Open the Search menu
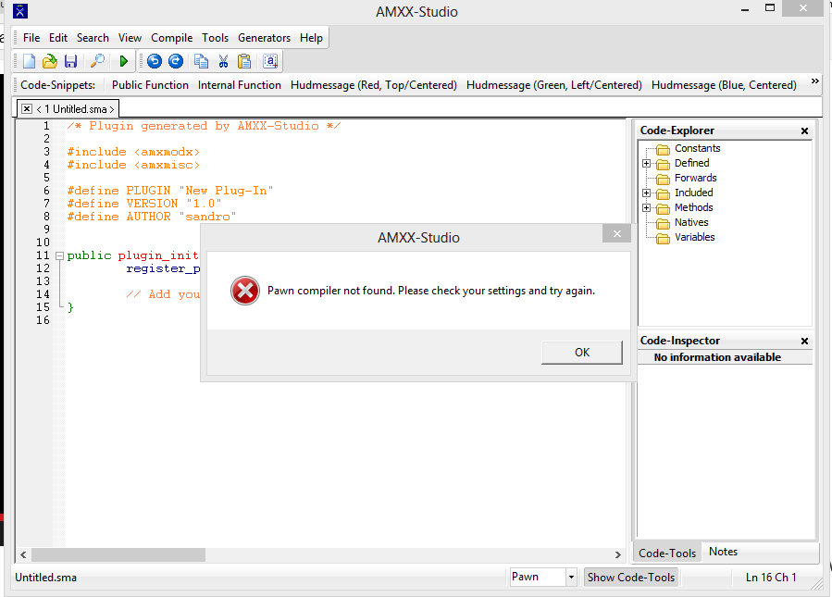832x597 pixels. (x=93, y=38)
